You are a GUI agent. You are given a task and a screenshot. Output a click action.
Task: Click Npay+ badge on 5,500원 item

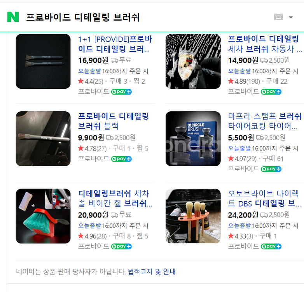pyautogui.click(x=271, y=169)
